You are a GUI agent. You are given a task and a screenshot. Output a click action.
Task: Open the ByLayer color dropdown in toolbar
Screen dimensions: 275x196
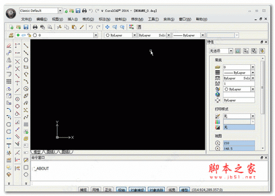coord(134,35)
